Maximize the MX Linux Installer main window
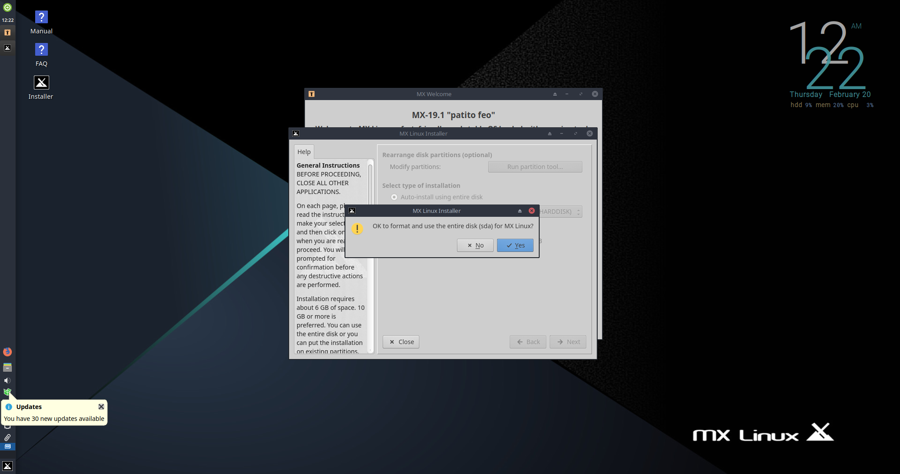Screen dimensions: 900x474 coord(576,133)
